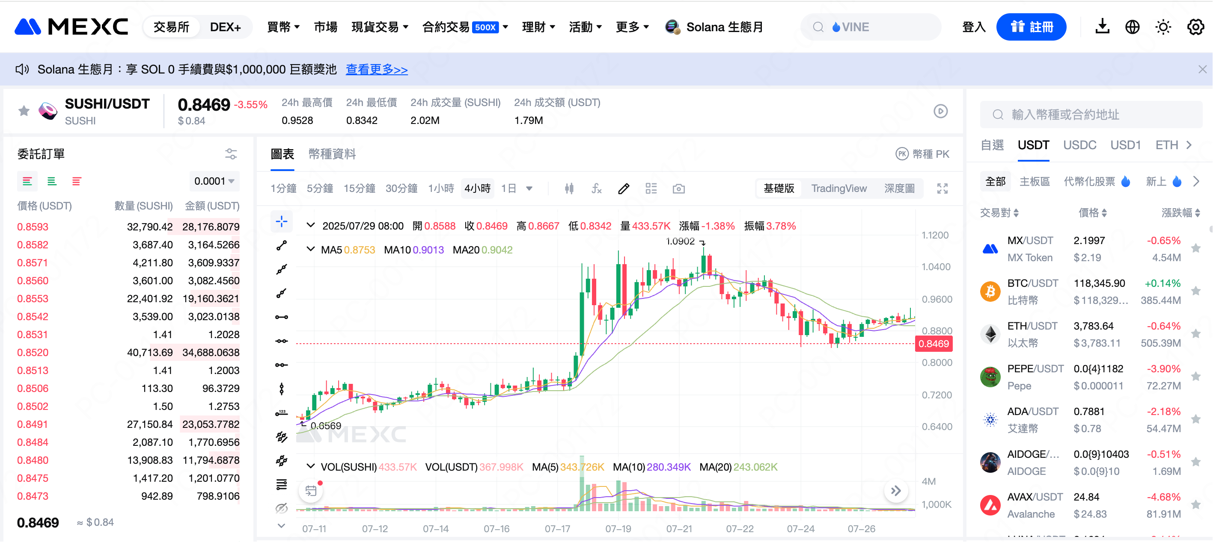This screenshot has width=1213, height=542.
Task: Click the PEPE/USDT coin icon
Action: 990,377
